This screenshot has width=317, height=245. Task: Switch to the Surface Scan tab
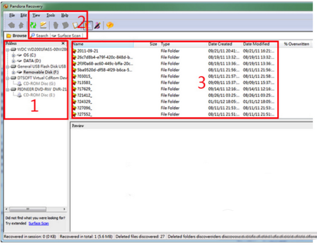pyautogui.click(x=66, y=36)
